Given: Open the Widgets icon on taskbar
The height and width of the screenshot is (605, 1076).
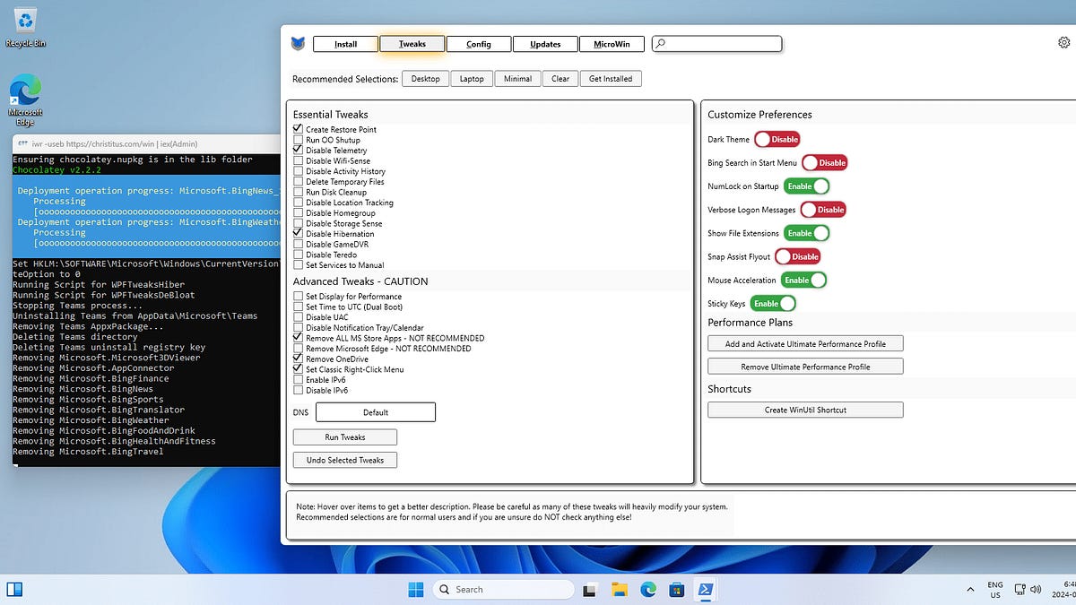Looking at the screenshot, I should [14, 590].
